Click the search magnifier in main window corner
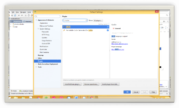The image size is (179, 108). click(x=167, y=15)
